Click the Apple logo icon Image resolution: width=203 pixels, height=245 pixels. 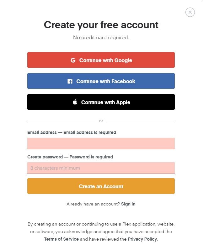point(75,102)
